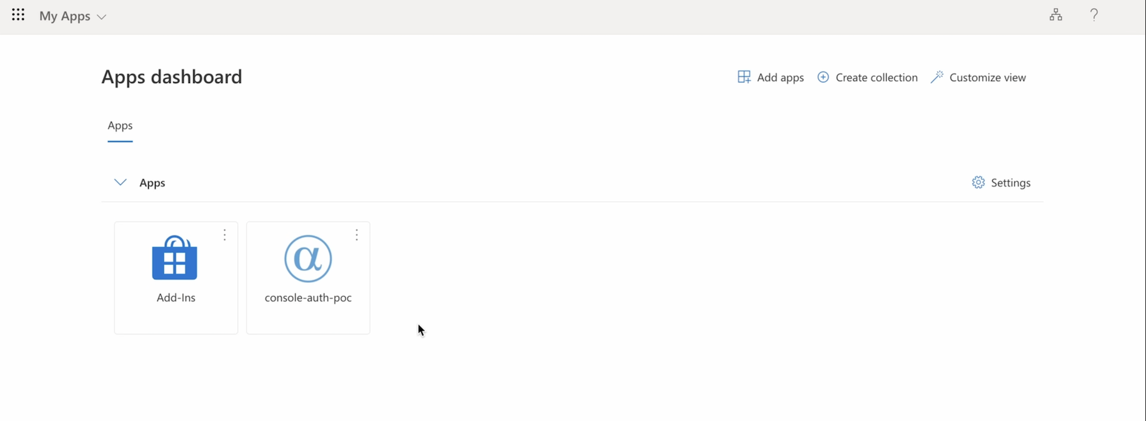Click the My Apps header title
This screenshot has width=1146, height=421.
click(65, 16)
